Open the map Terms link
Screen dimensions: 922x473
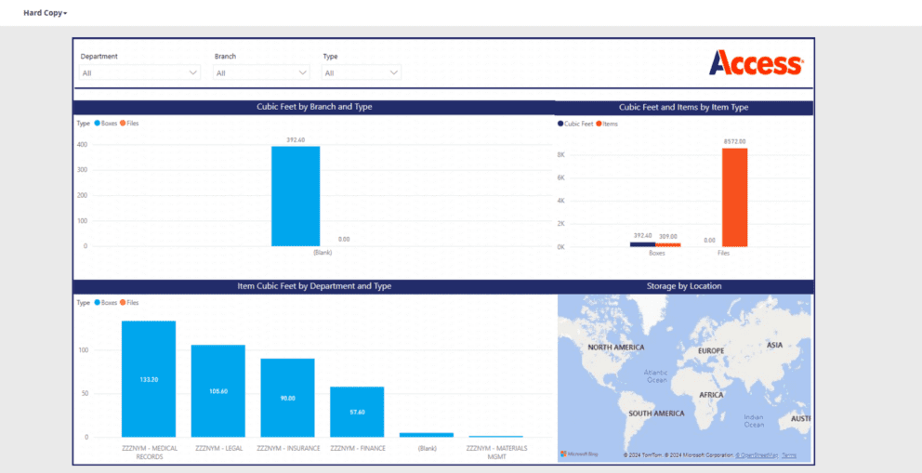pos(789,455)
